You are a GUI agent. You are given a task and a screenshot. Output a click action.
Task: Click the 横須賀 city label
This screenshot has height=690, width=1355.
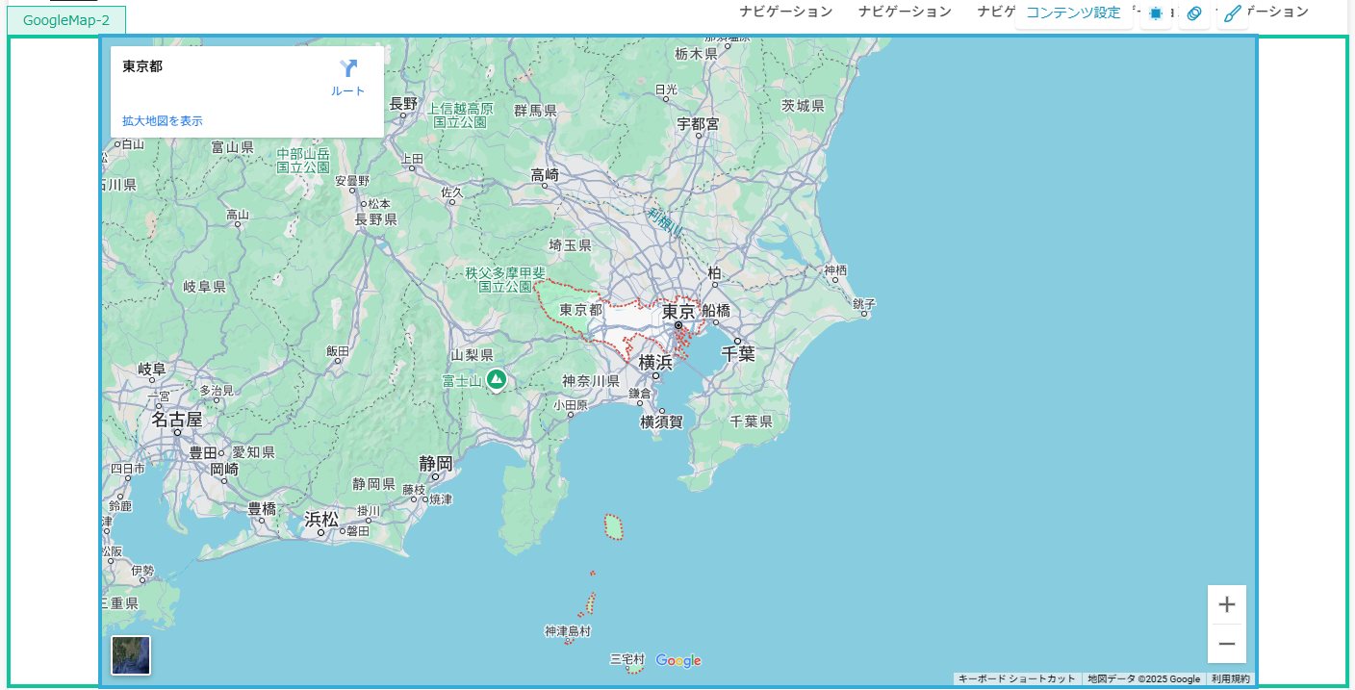click(x=662, y=422)
